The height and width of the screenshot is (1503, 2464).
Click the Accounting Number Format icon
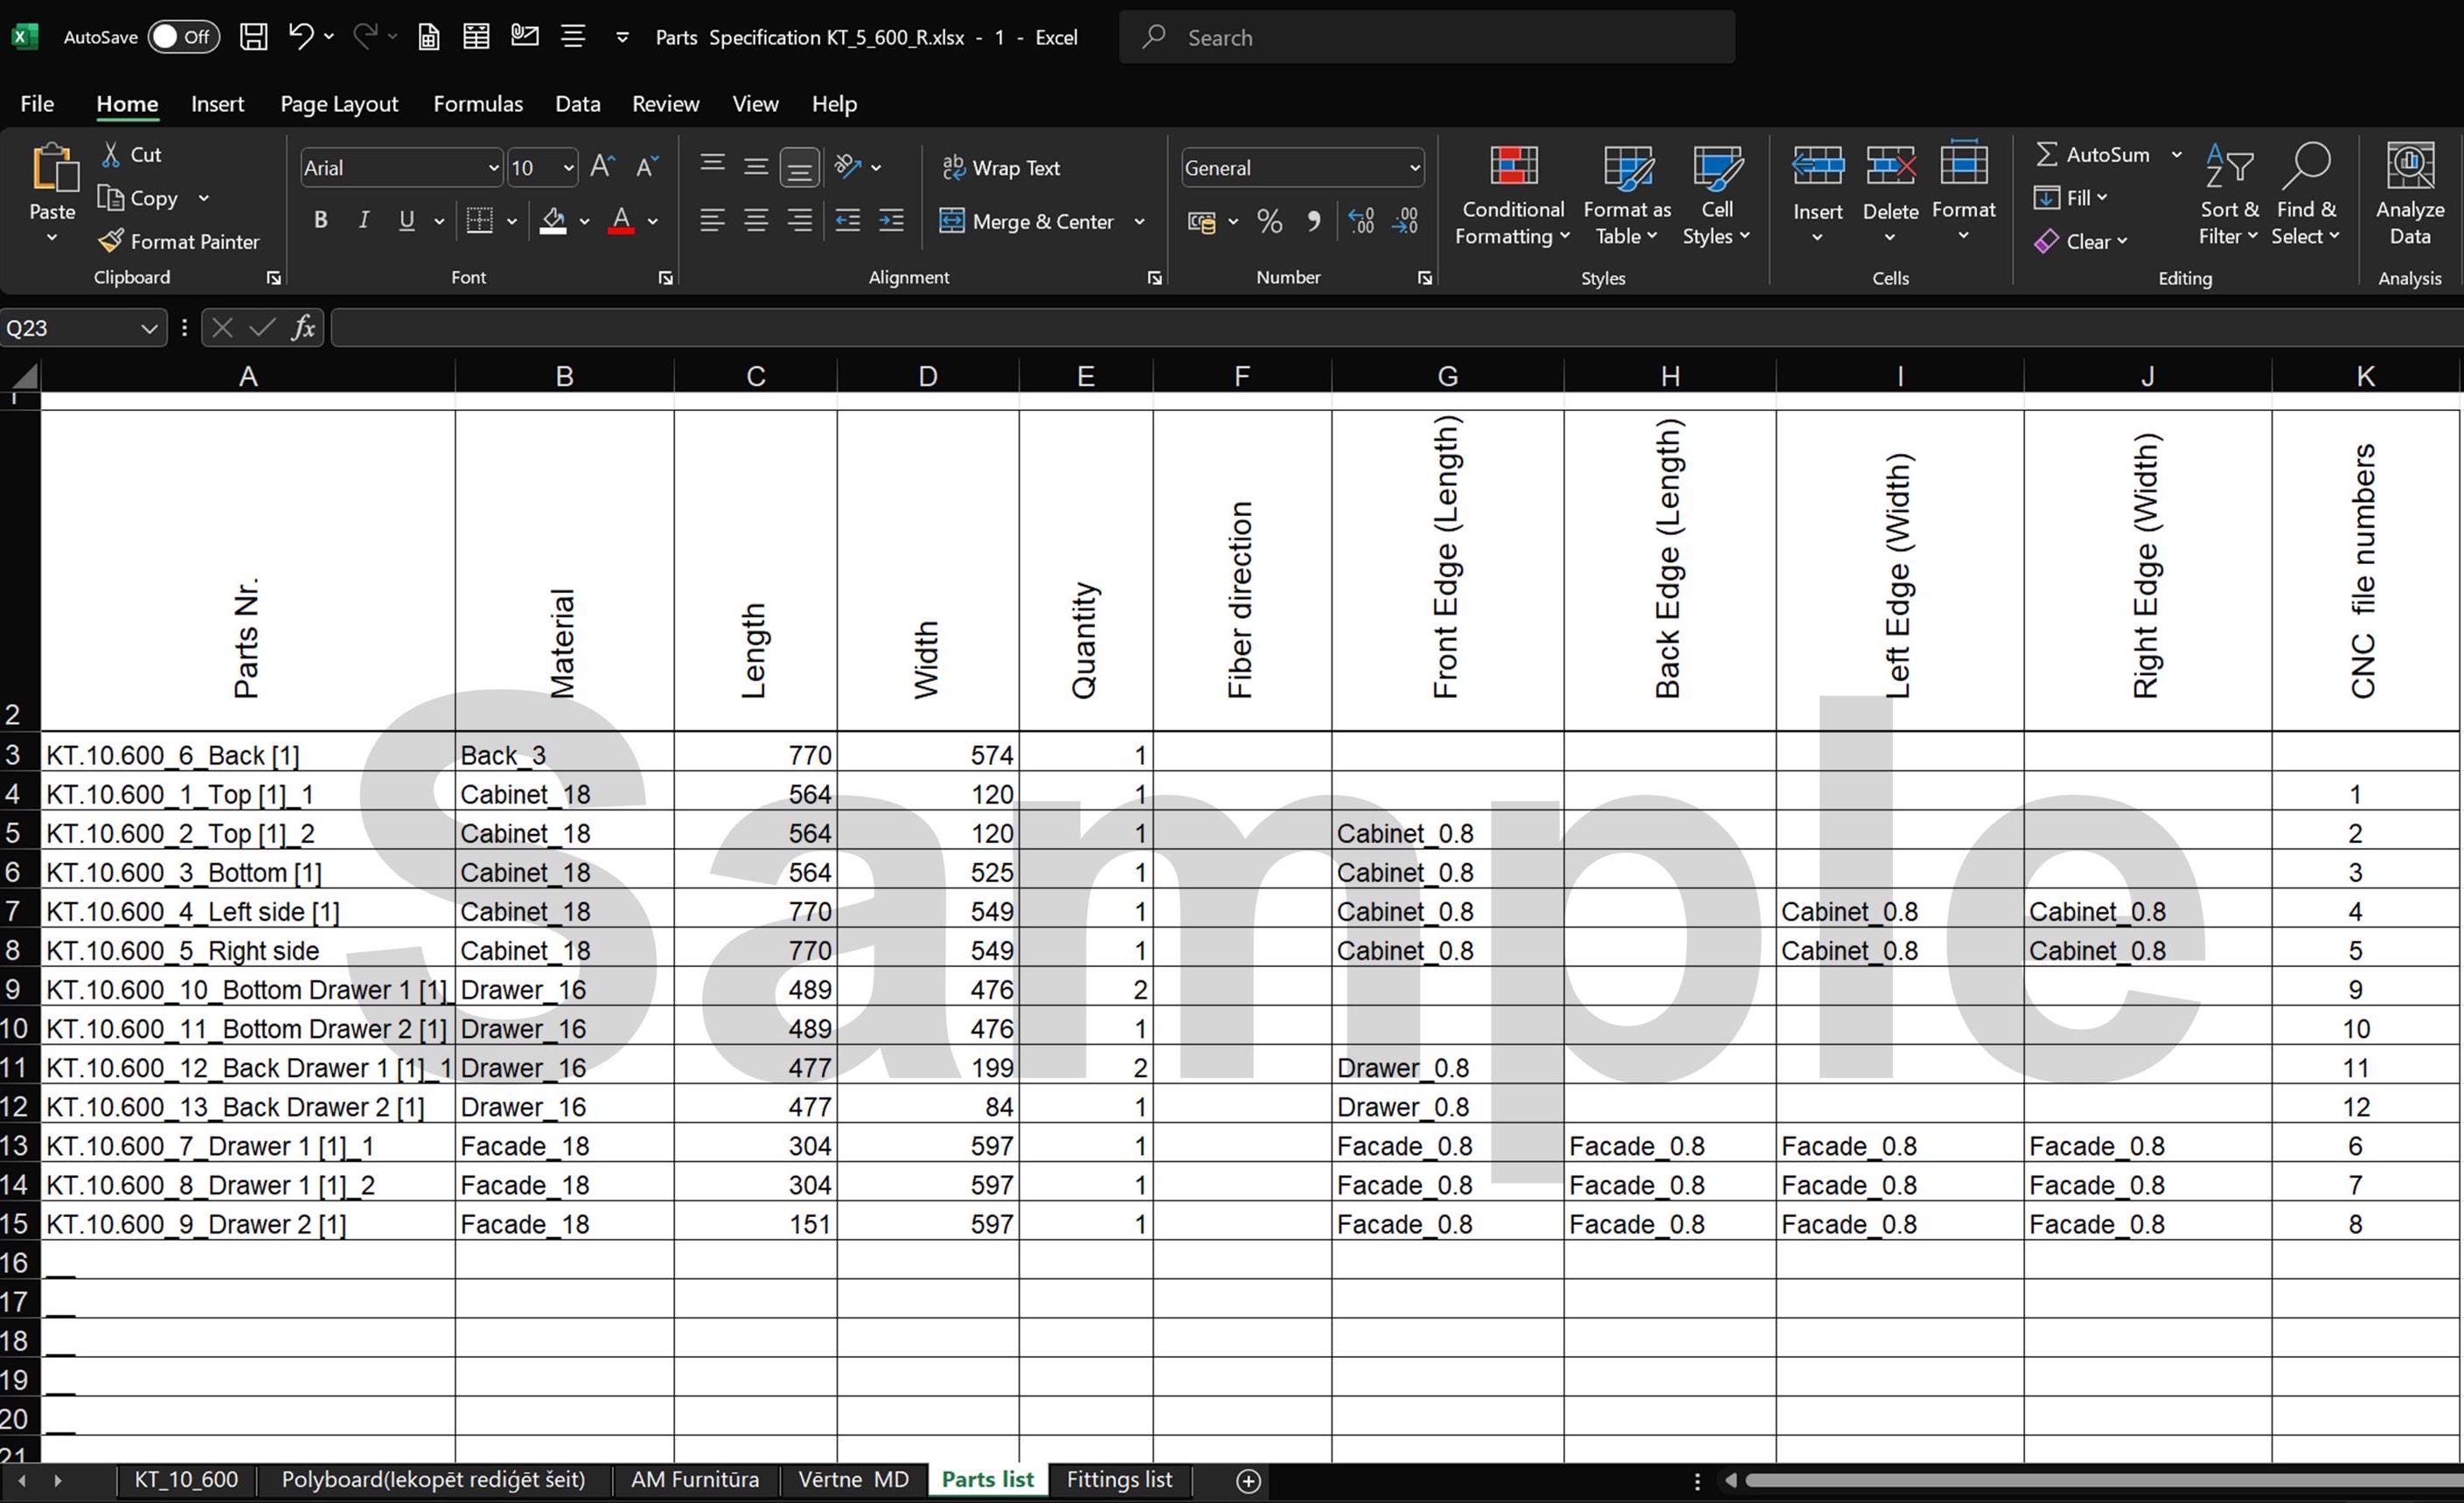click(x=1201, y=221)
